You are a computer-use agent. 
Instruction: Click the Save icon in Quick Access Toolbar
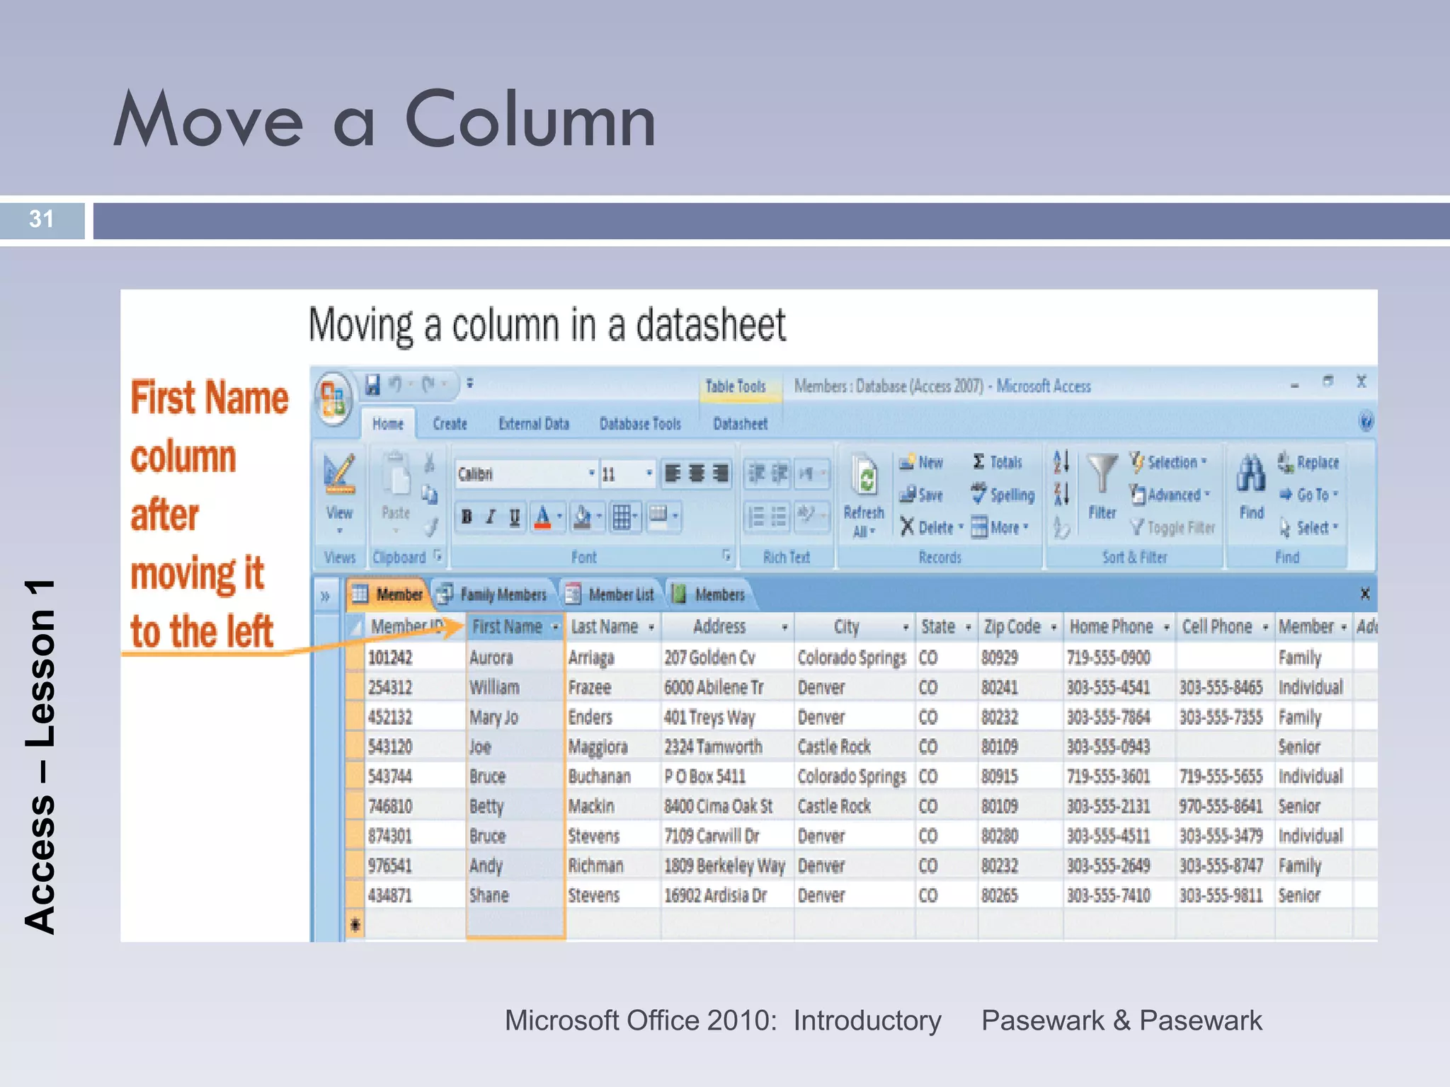[x=372, y=385]
